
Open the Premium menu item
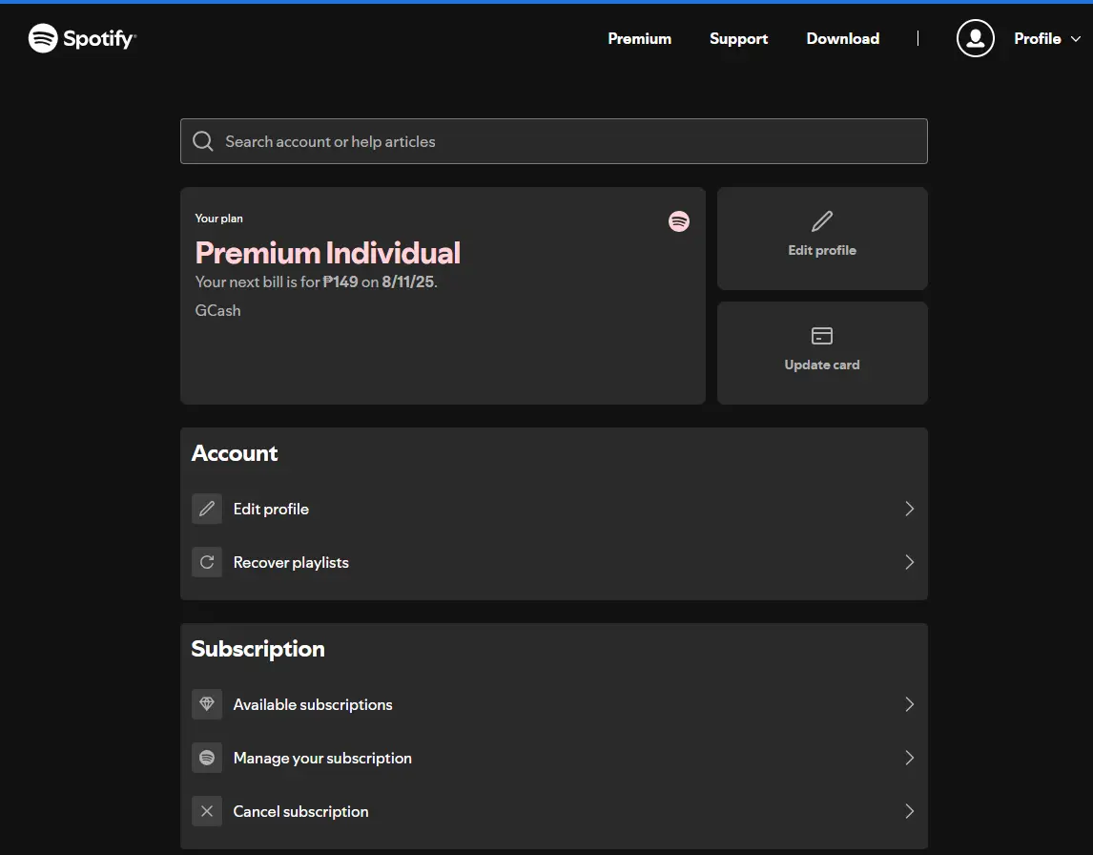pos(639,38)
